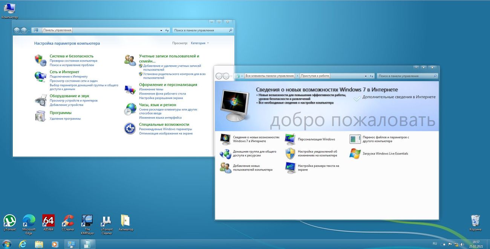Open the Активатор folder on the desktop
This screenshot has height=249, width=490.
(126, 222)
